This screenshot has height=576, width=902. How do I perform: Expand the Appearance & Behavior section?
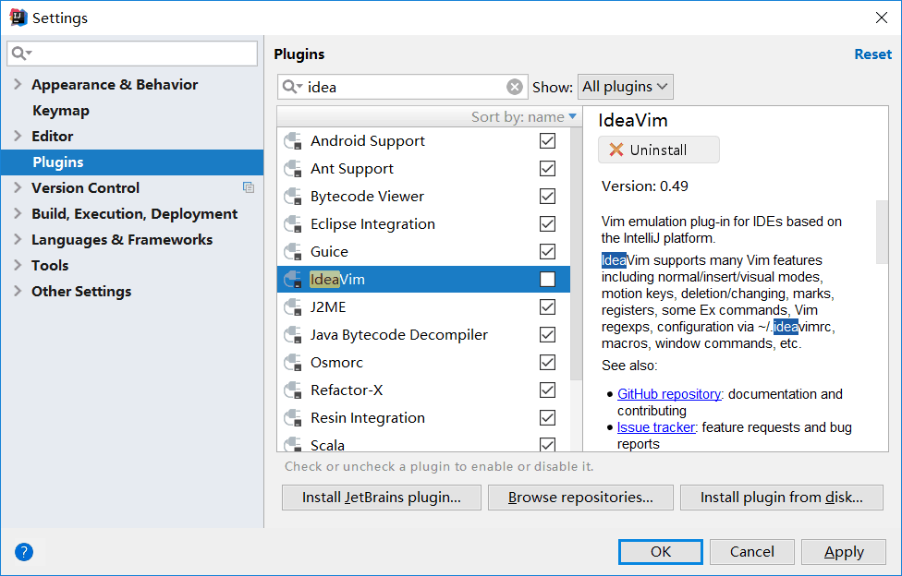tap(18, 85)
